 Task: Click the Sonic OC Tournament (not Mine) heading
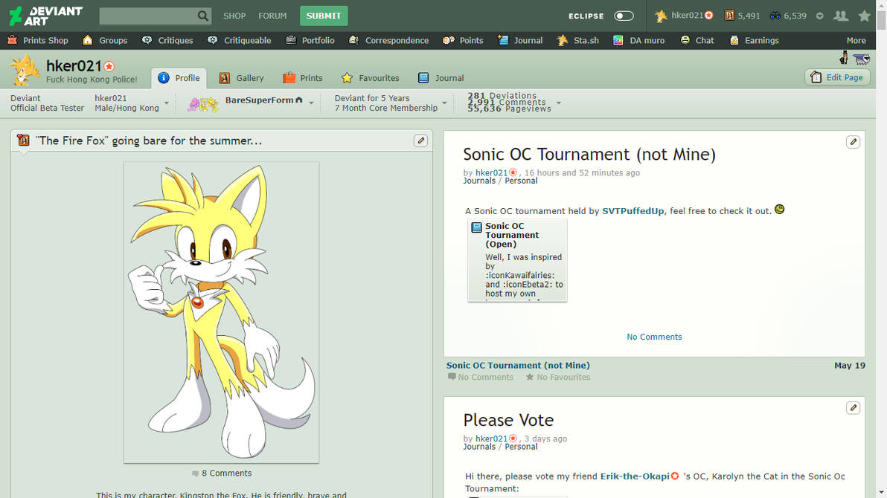pos(589,155)
